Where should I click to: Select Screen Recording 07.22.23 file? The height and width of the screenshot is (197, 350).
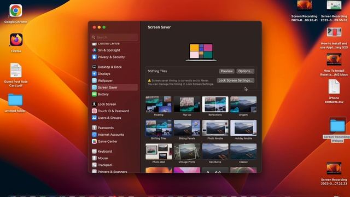click(334, 168)
